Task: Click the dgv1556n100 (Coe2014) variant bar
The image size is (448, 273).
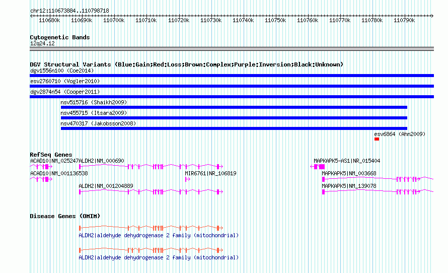Action: [232, 76]
